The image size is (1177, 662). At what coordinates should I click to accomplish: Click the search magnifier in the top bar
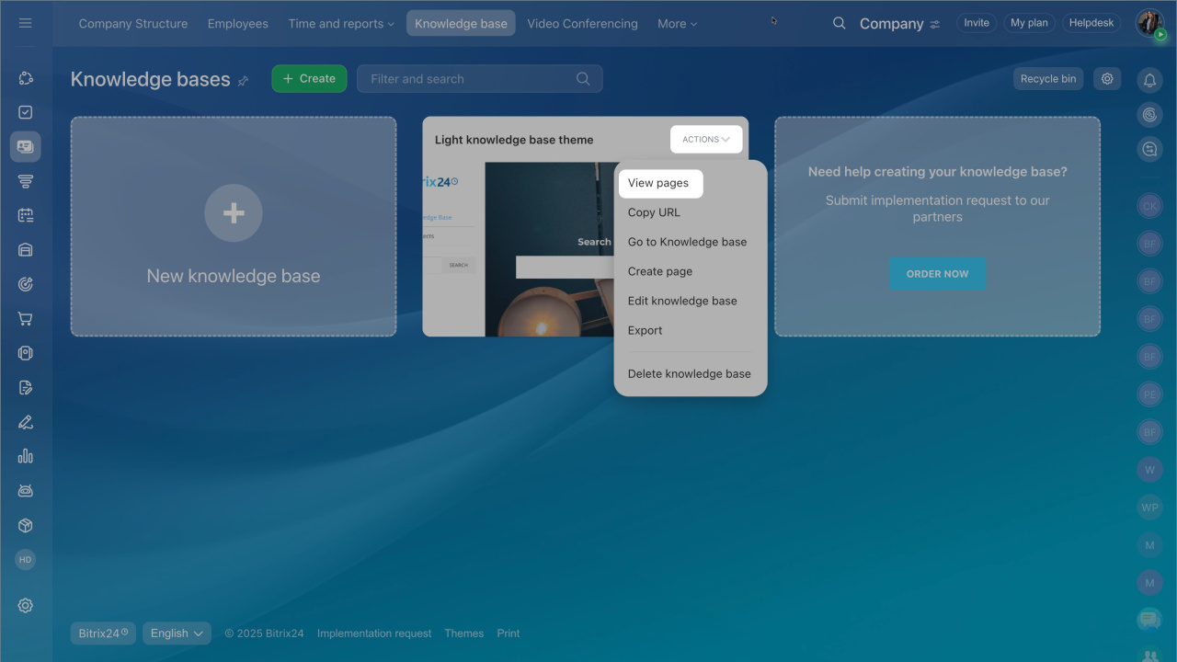839,24
